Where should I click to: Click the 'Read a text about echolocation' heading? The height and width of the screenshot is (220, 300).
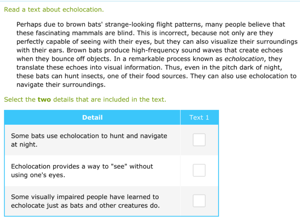click(54, 9)
